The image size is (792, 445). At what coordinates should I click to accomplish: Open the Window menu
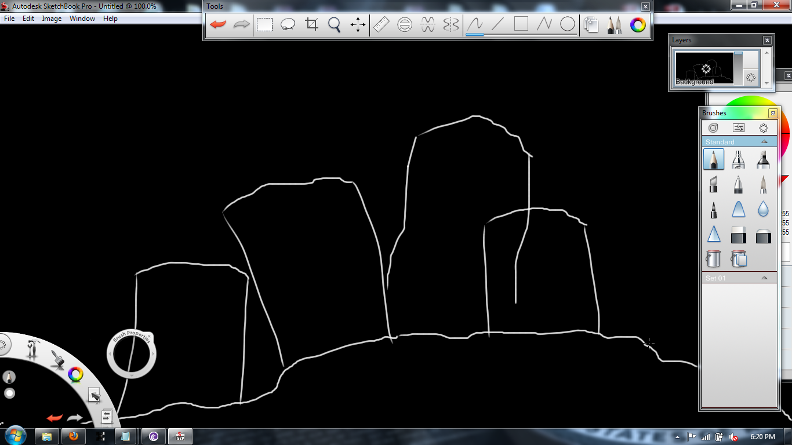82,19
